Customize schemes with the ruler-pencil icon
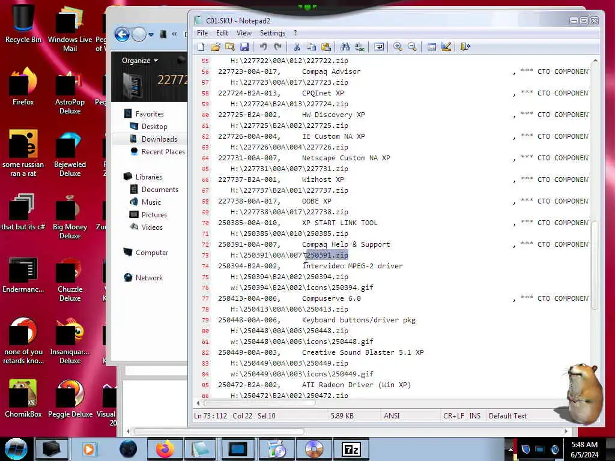 446,47
